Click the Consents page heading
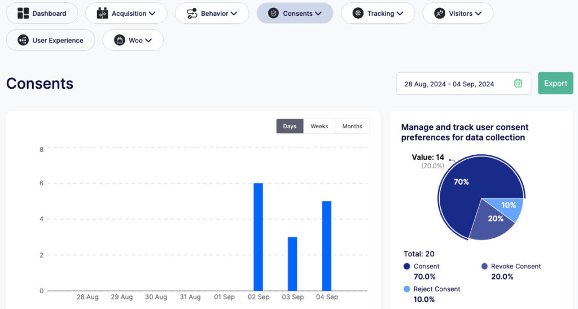This screenshot has height=309, width=578. click(x=40, y=84)
